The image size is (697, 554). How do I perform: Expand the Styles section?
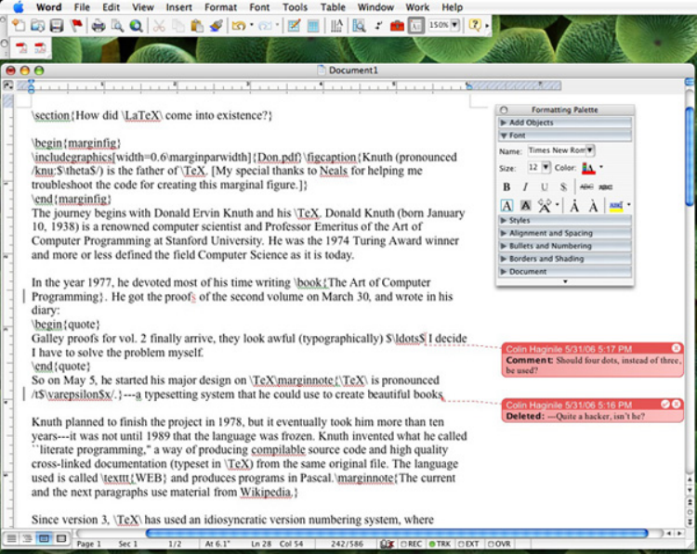click(x=565, y=220)
